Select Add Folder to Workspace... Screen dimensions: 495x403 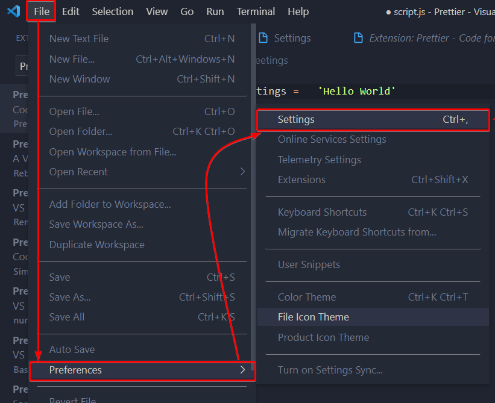tap(142, 204)
